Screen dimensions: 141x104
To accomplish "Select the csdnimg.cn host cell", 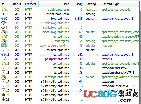I will coord(62,41).
